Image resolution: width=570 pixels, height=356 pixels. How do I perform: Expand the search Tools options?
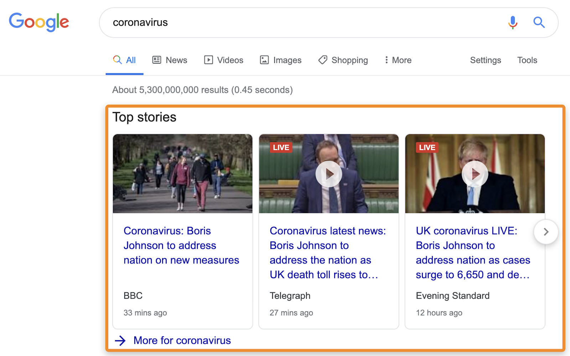click(x=527, y=60)
